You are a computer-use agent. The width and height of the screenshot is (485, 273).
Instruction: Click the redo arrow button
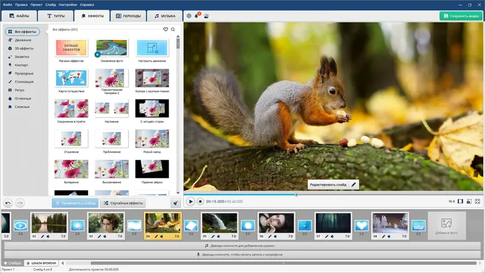coord(20,203)
